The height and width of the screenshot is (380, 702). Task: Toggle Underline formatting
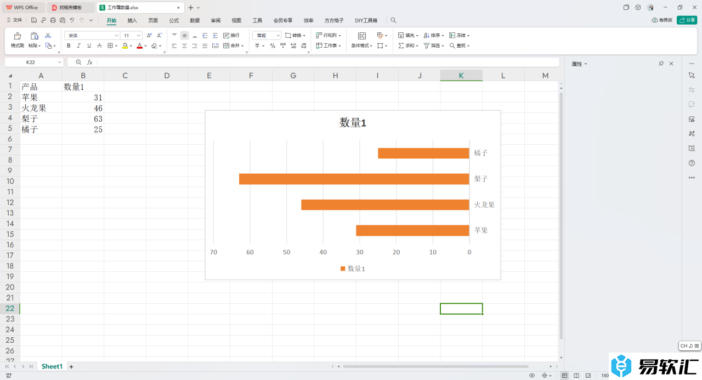coord(89,46)
